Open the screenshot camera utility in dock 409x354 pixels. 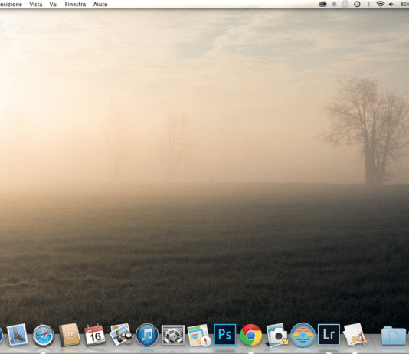[277, 335]
